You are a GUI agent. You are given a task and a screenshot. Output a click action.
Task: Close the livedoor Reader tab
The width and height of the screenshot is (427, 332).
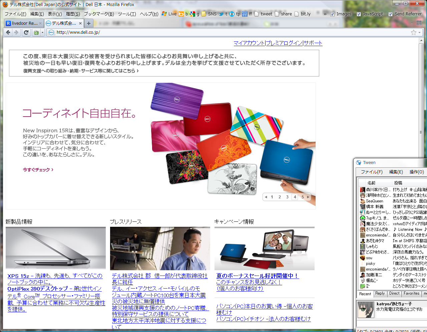[40, 23]
